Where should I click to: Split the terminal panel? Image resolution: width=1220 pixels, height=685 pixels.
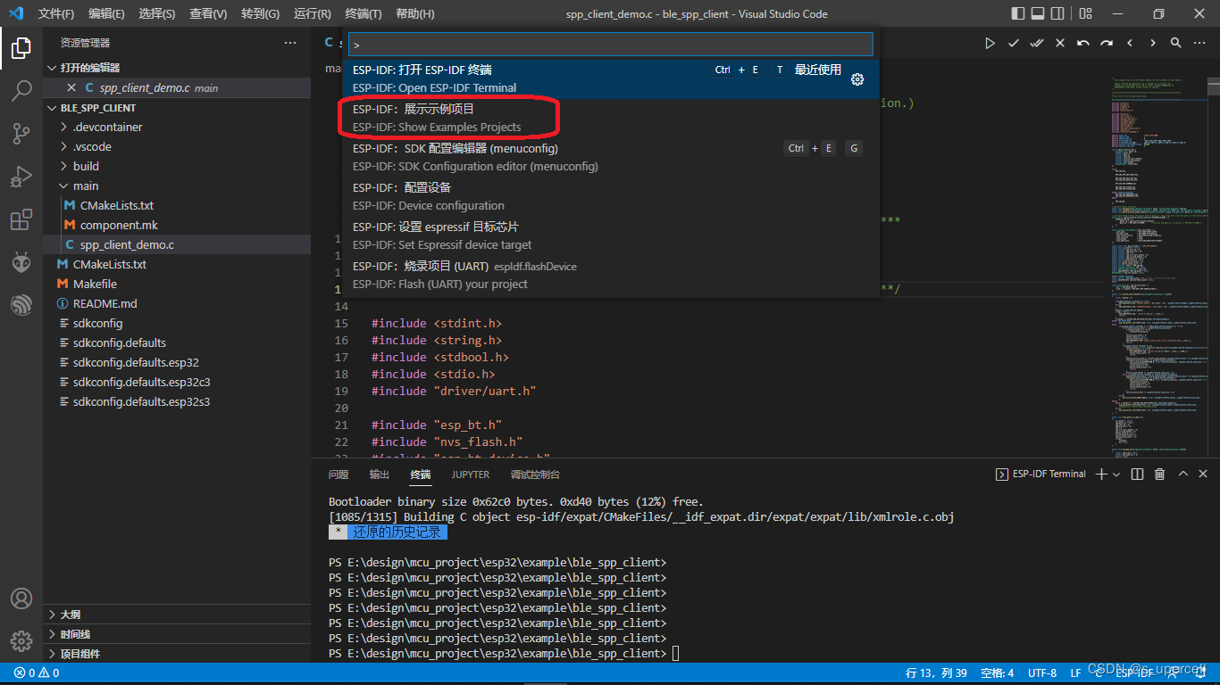(1138, 475)
